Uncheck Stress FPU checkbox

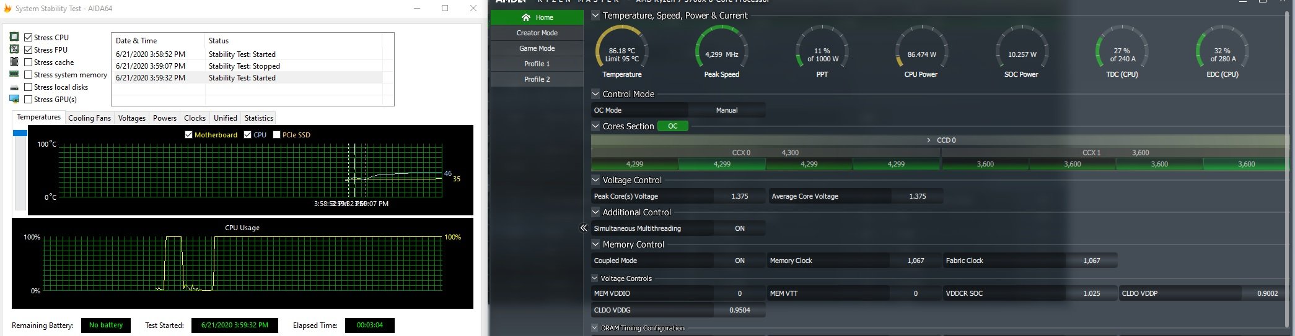[x=28, y=50]
